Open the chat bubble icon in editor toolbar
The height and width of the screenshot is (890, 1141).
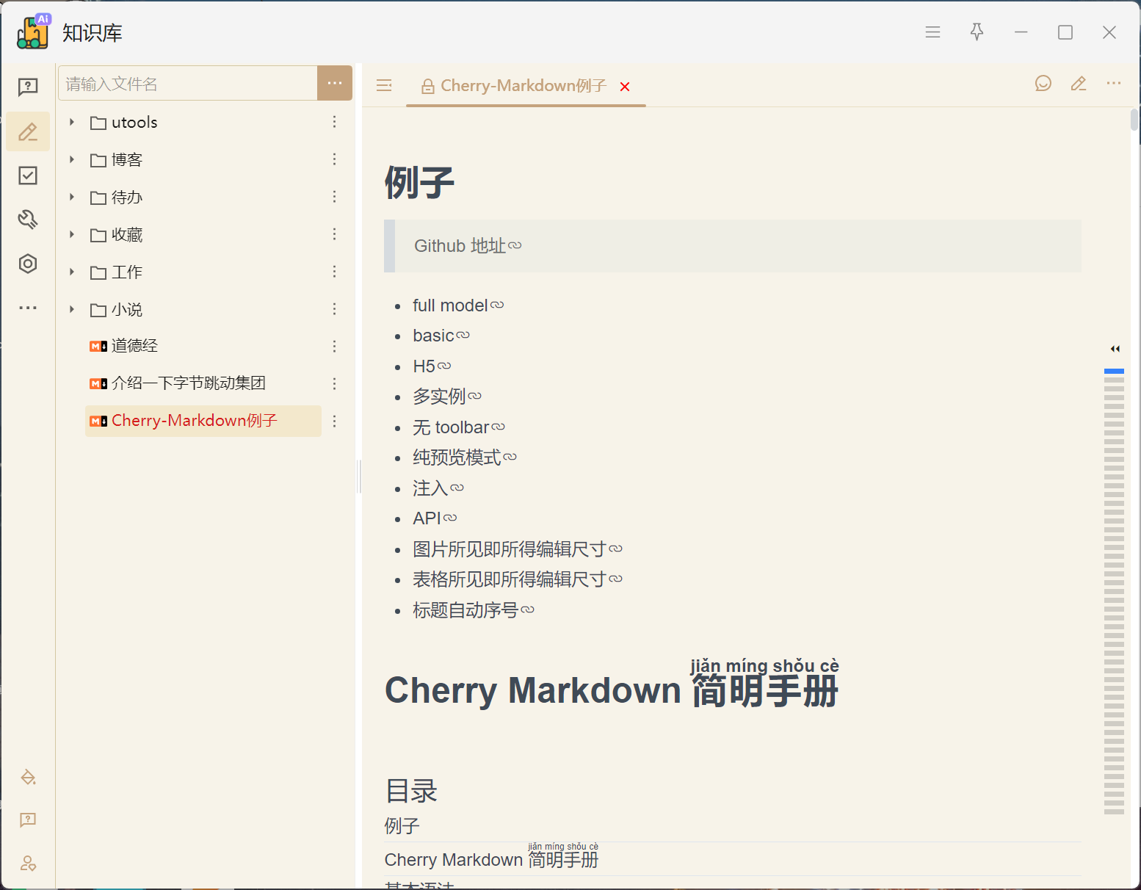[x=1043, y=84]
